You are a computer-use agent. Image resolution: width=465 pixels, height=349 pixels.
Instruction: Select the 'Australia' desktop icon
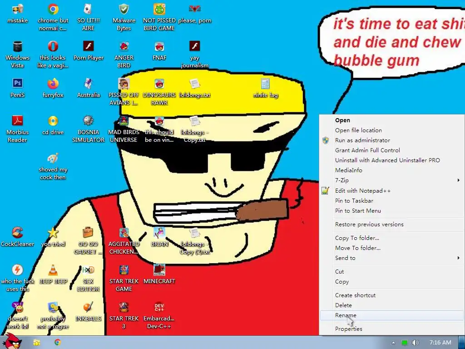[88, 88]
